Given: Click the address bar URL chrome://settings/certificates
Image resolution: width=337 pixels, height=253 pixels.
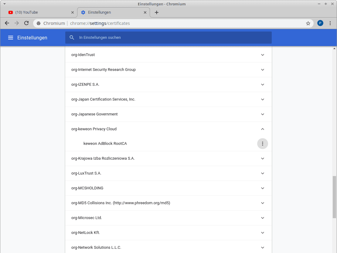Looking at the screenshot, I should tap(100, 23).
